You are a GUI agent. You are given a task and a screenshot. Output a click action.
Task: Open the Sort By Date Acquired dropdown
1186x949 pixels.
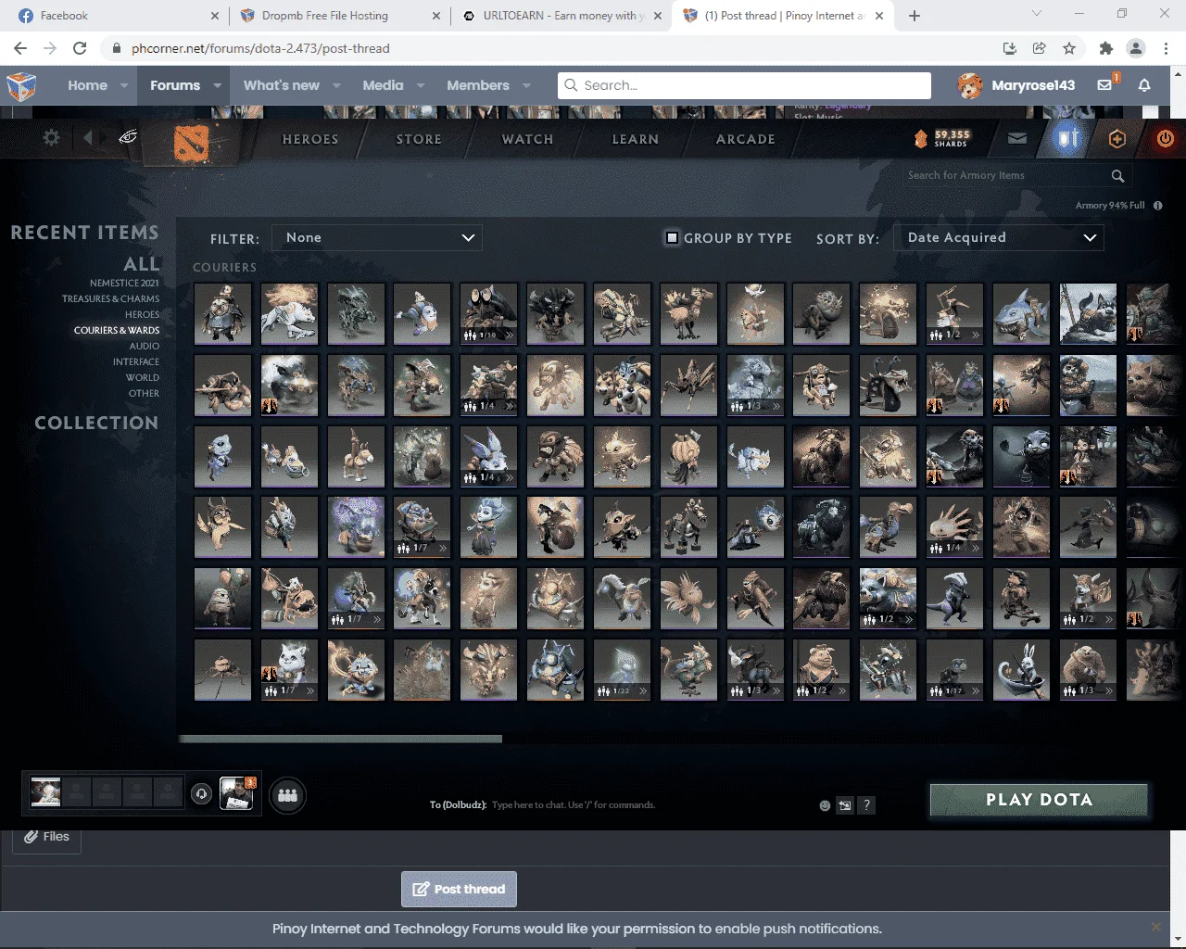(x=999, y=237)
